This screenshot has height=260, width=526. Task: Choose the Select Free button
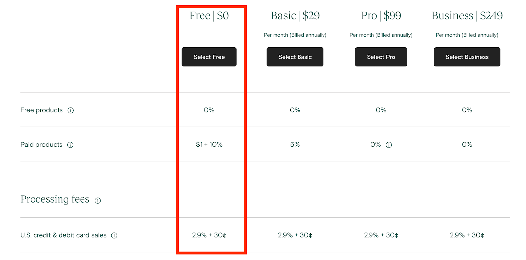pyautogui.click(x=209, y=57)
